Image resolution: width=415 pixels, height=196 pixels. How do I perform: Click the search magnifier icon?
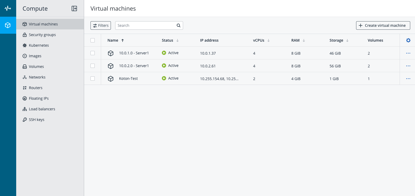tap(179, 25)
